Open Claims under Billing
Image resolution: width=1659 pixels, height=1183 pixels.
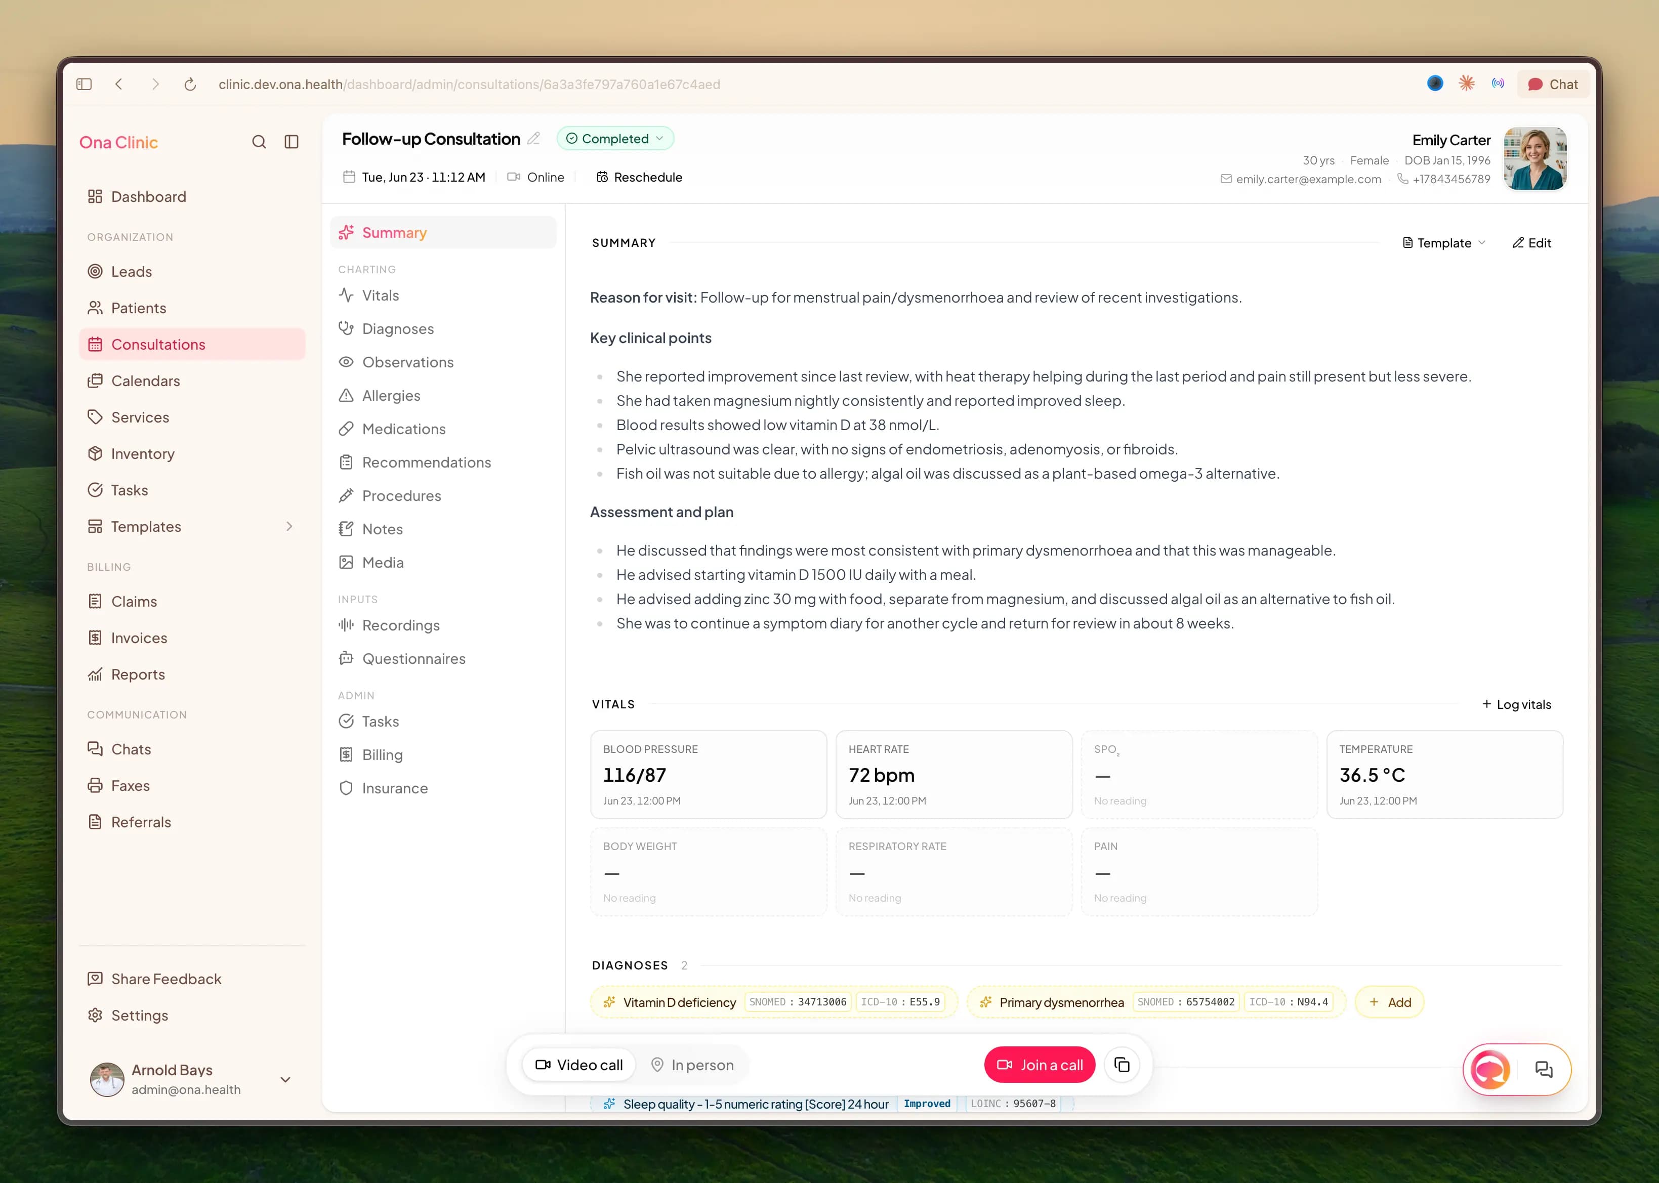click(192, 602)
